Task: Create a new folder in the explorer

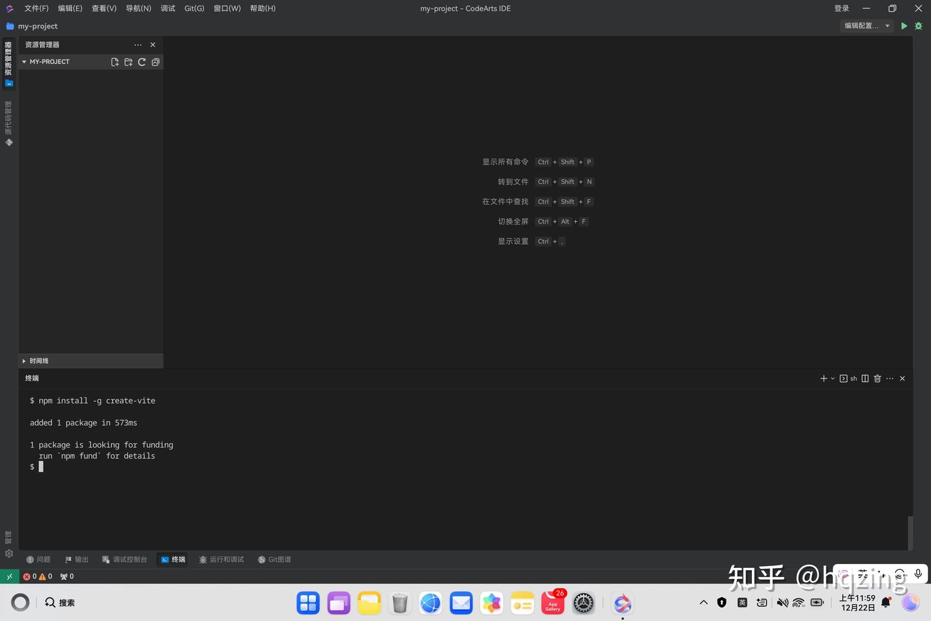Action: (x=128, y=61)
